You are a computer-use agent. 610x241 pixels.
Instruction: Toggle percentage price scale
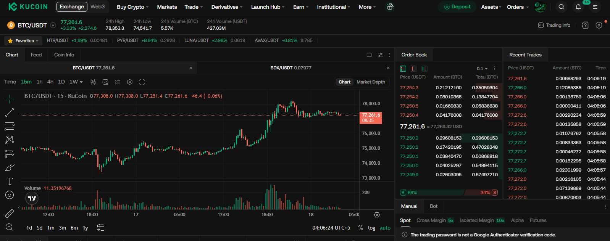(x=361, y=228)
